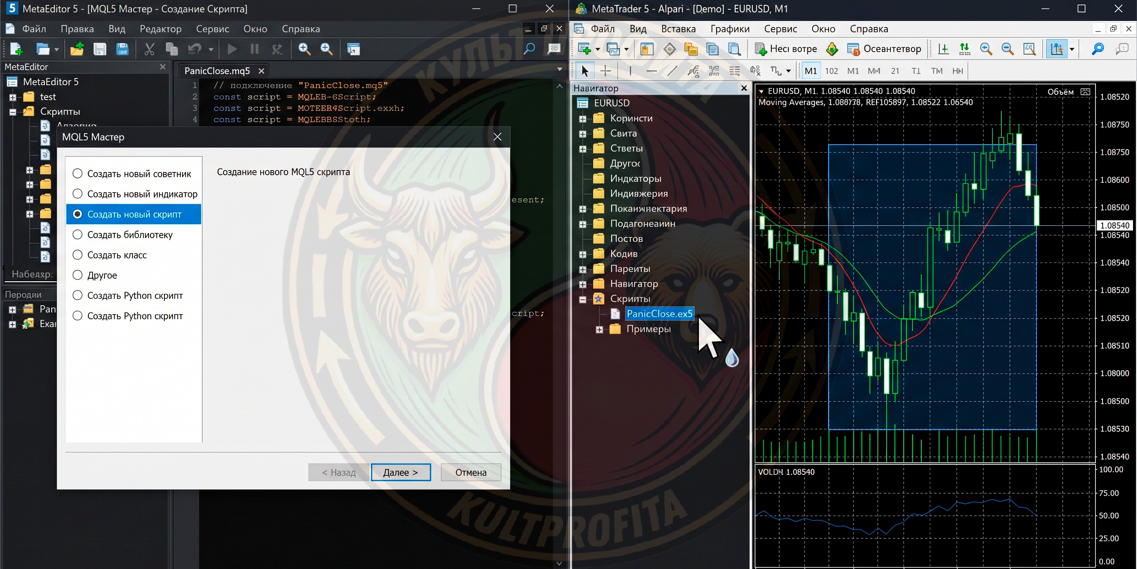Viewport: 1137px width, 569px height.
Task: Open the MetaEditor tab list dropdown arrow
Action: tap(560, 69)
